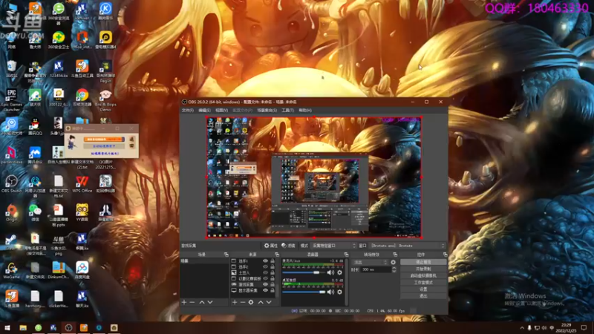Open 工具(T) menu in OBS
The width and height of the screenshot is (594, 334).
287,110
